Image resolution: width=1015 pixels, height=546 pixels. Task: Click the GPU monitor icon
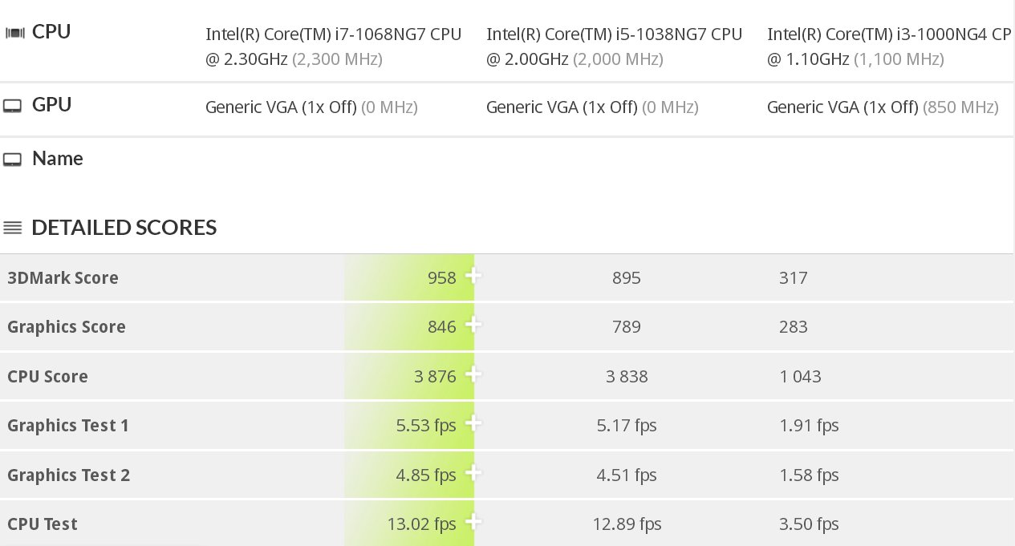pyautogui.click(x=12, y=106)
